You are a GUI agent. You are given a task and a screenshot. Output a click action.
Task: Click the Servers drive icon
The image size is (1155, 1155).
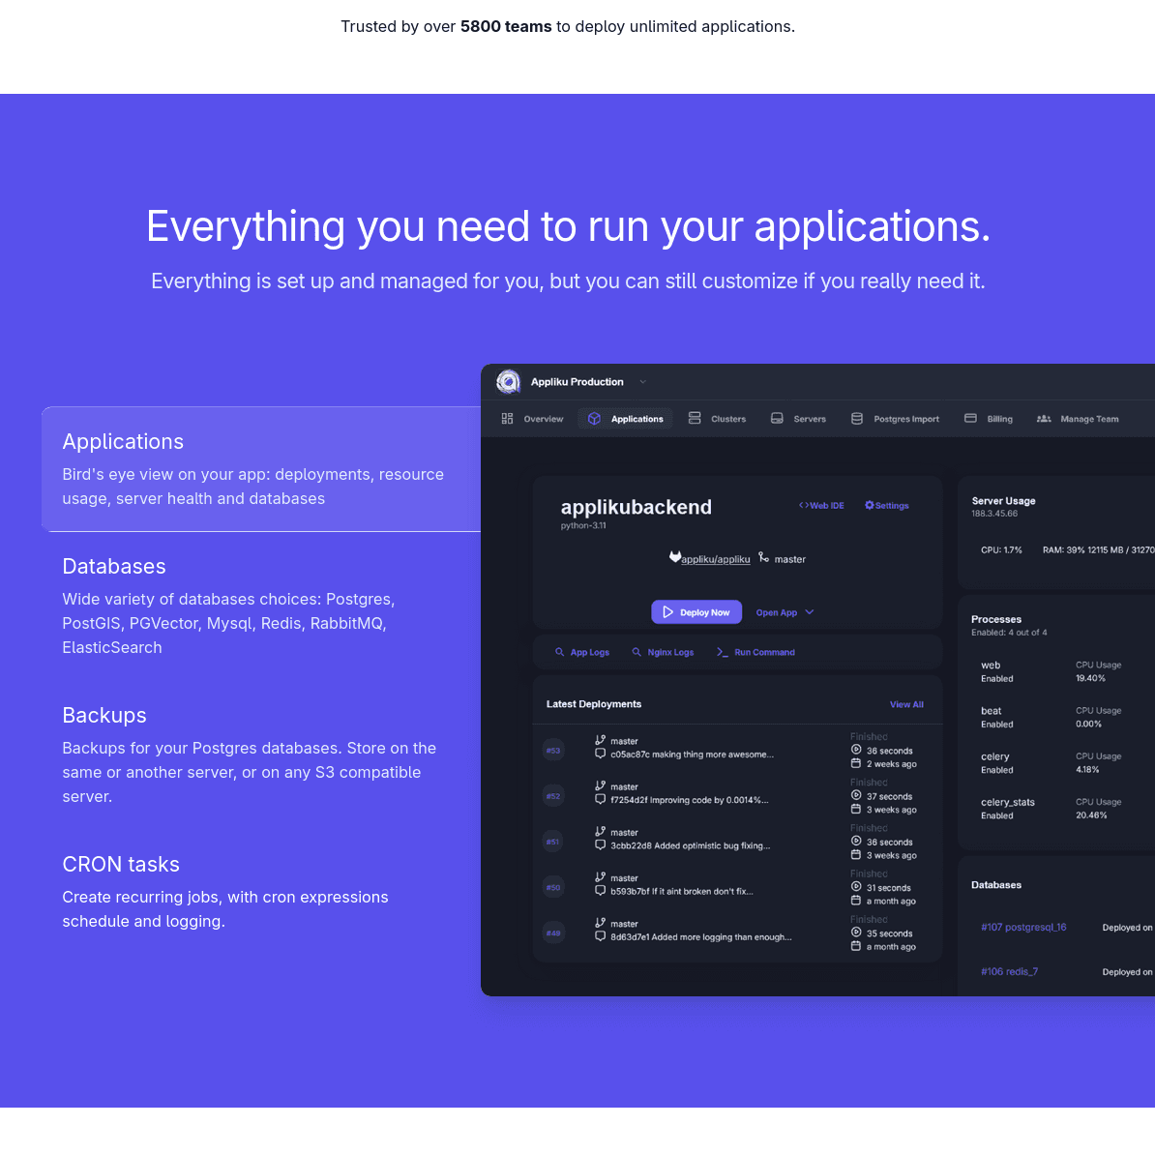coord(777,419)
